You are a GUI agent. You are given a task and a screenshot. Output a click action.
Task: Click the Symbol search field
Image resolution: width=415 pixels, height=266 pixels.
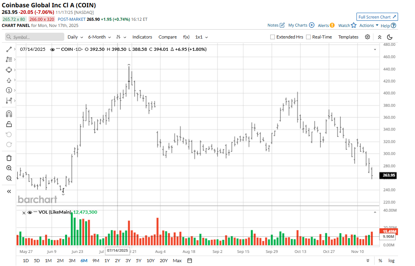[x=35, y=37]
